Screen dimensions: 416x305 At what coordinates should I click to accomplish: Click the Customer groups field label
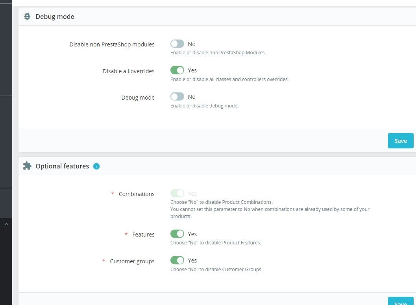pyautogui.click(x=132, y=261)
